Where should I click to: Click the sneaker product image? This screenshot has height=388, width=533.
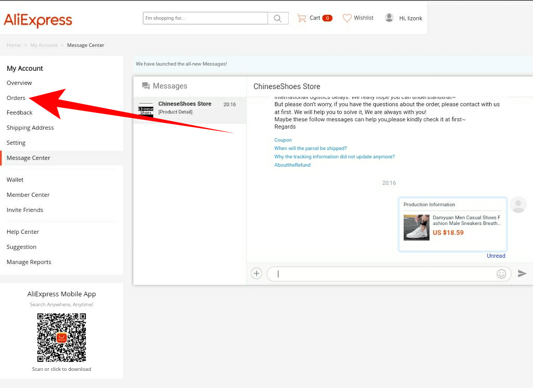click(x=416, y=227)
